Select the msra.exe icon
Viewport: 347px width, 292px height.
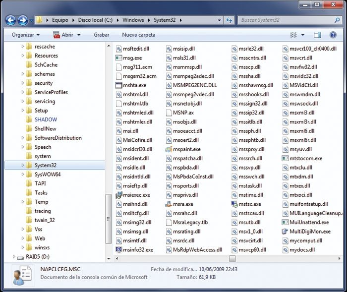pos(169,204)
